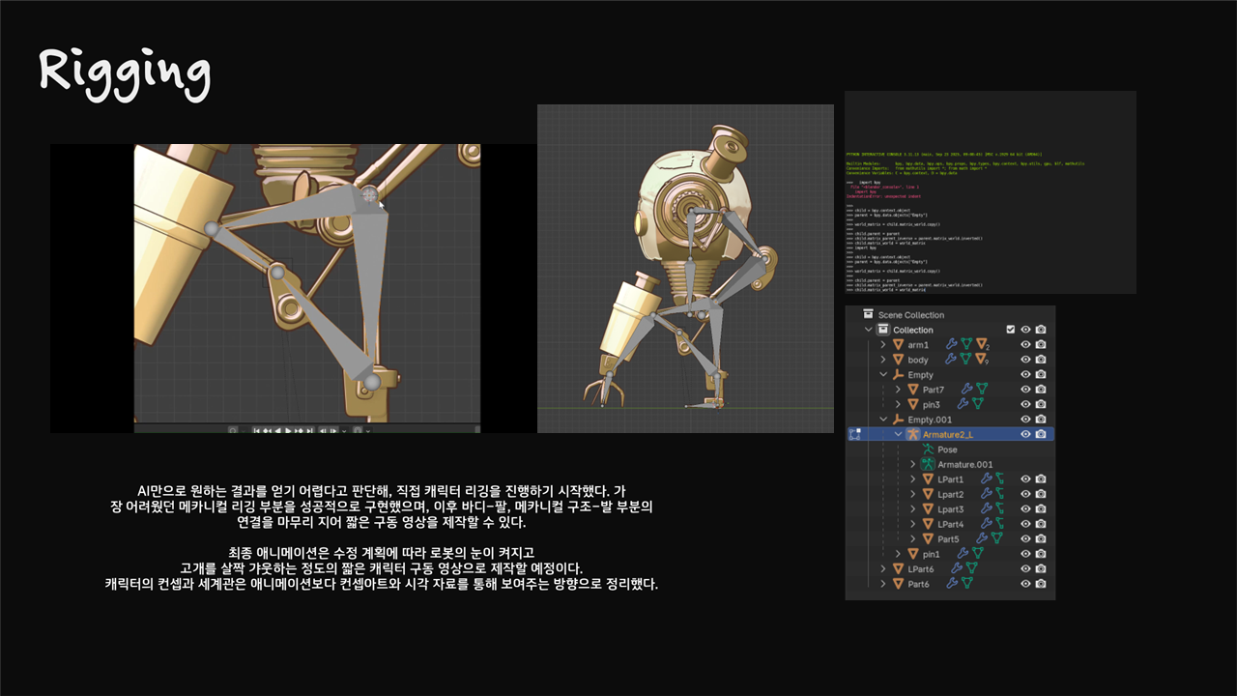The image size is (1237, 696).
Task: Collapse the Empty tree arrow
Action: tap(883, 374)
